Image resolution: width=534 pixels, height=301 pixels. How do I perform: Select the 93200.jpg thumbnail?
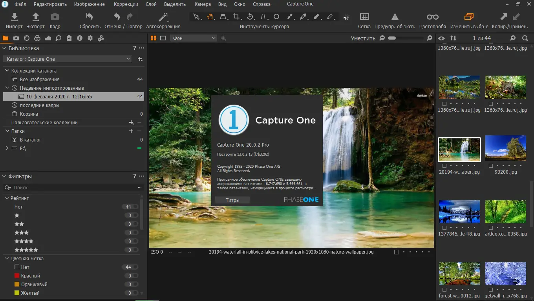click(505, 148)
